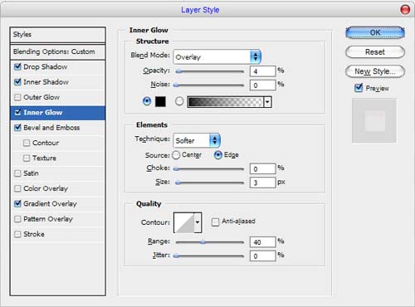Open the Stroke settings label
Viewport: 415px width, 307px height.
pos(34,234)
